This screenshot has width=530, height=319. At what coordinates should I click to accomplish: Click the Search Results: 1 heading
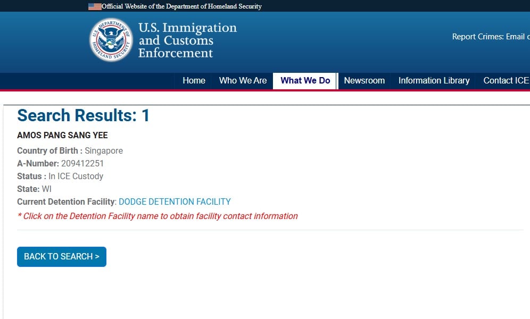point(84,115)
